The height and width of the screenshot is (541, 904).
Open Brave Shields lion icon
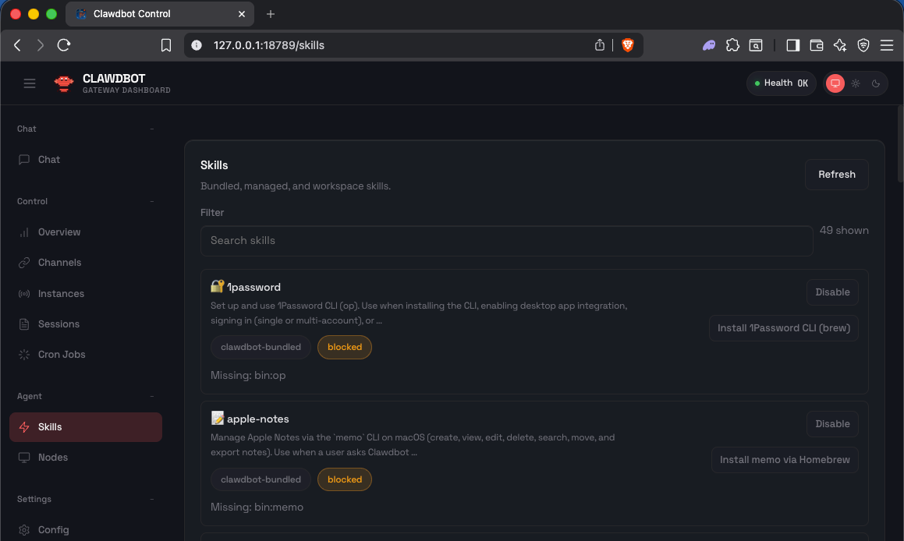[x=628, y=45]
